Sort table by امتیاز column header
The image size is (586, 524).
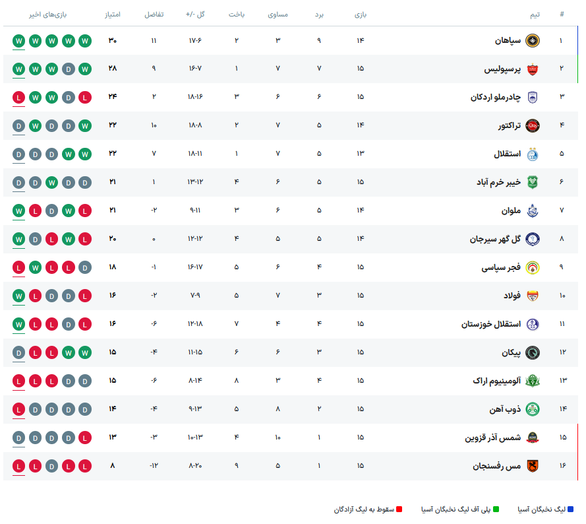[112, 14]
